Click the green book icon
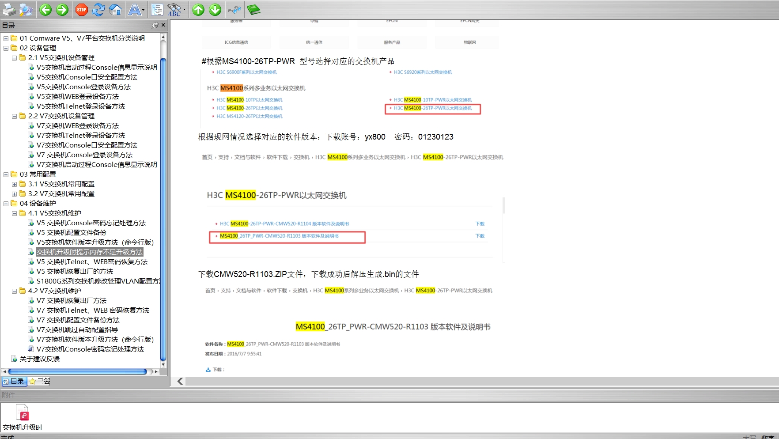 coord(253,10)
